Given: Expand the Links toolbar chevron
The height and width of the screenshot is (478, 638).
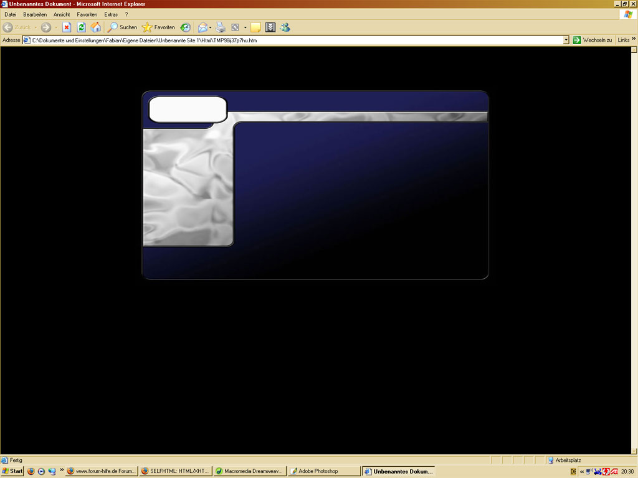Looking at the screenshot, I should (634, 39).
